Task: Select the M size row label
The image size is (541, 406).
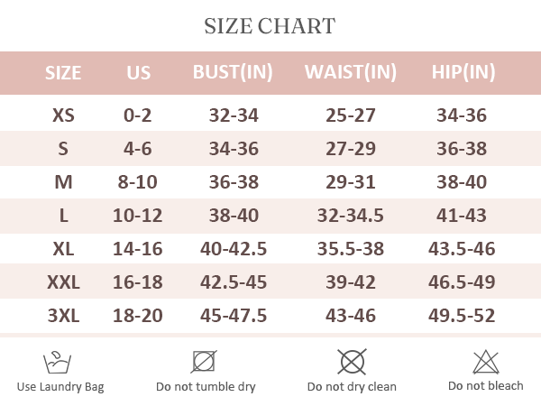Action: pos(63,182)
